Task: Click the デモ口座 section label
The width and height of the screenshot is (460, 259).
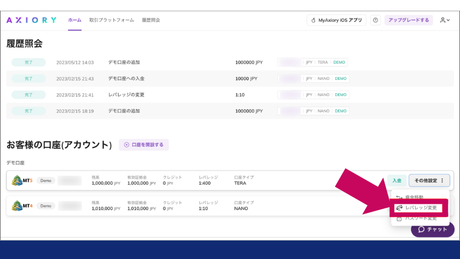Action: (x=16, y=163)
